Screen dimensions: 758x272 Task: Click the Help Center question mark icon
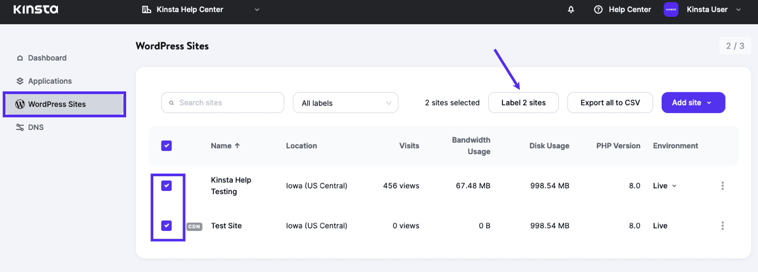pos(598,10)
